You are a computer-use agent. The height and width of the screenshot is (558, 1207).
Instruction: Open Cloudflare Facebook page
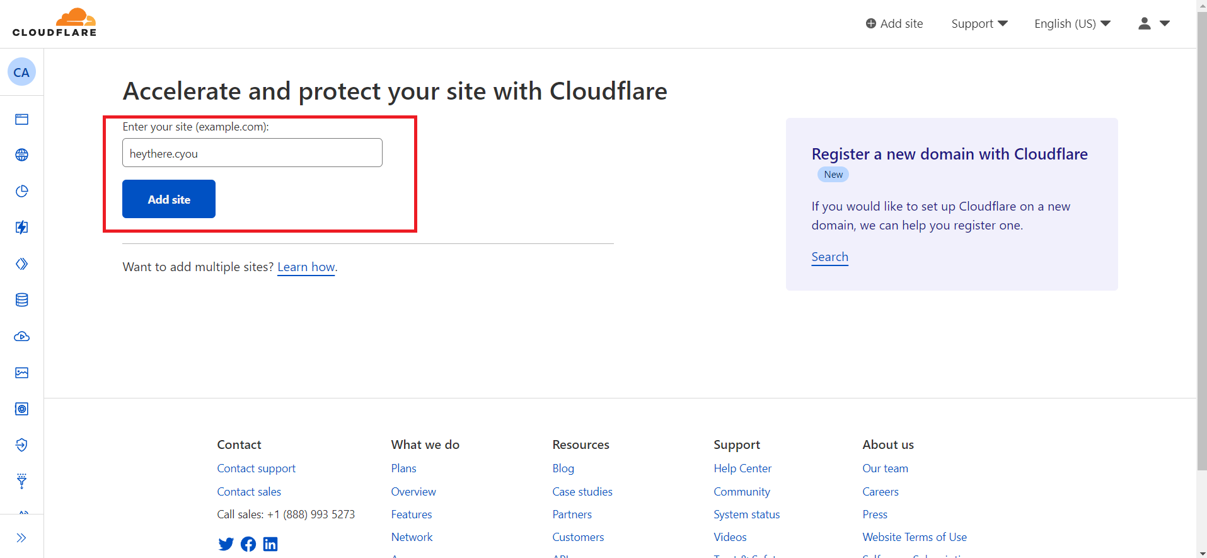248,544
